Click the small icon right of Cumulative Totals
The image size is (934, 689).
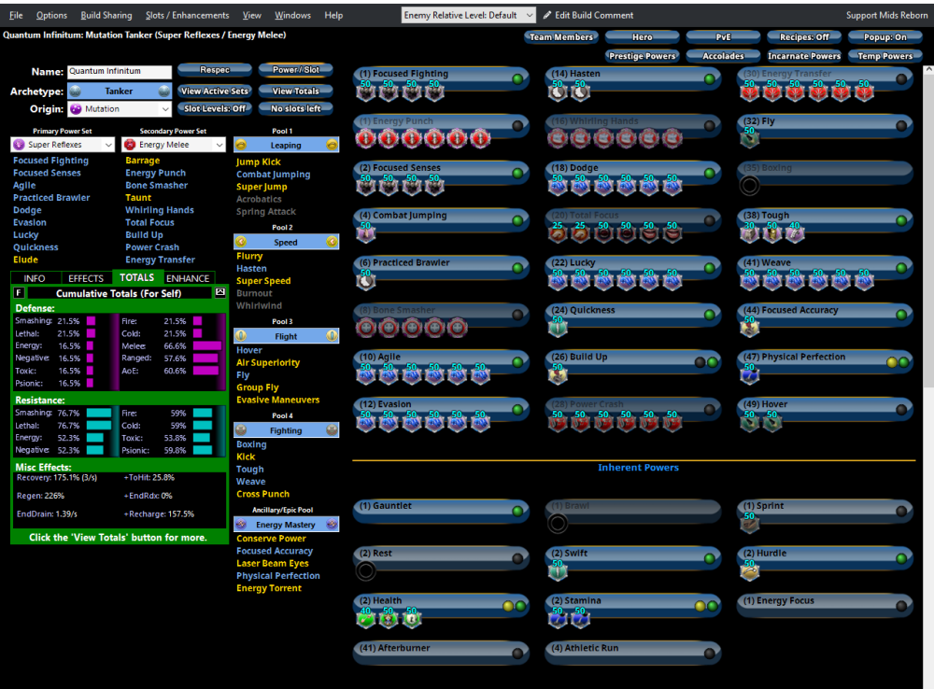(220, 292)
